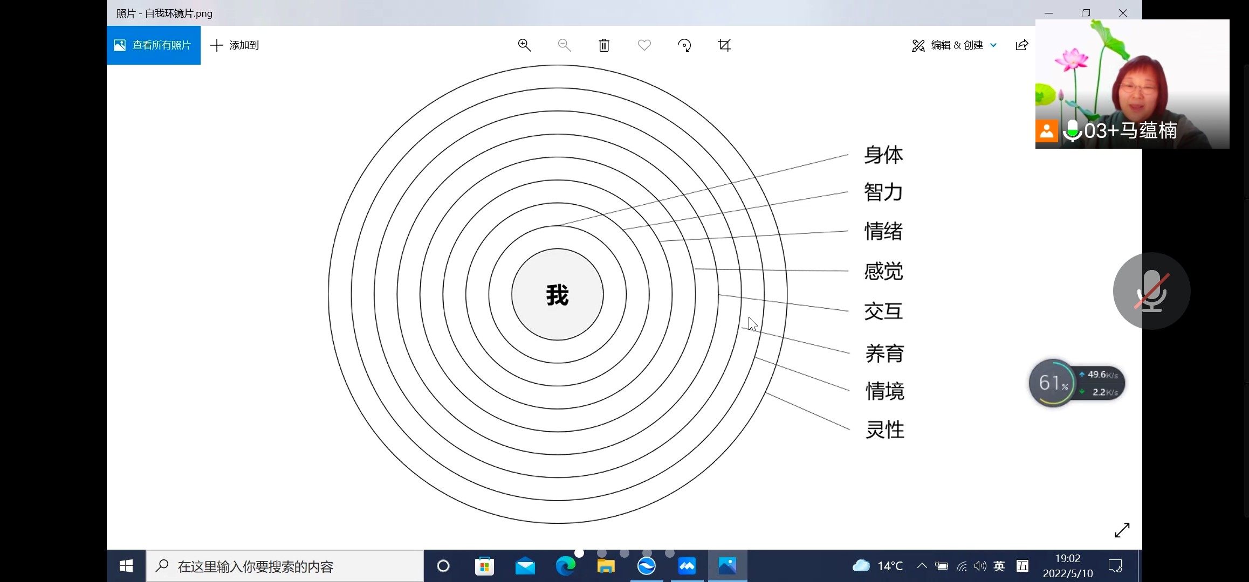The image size is (1249, 582).
Task: Rotate the image with the rotate icon
Action: [684, 45]
